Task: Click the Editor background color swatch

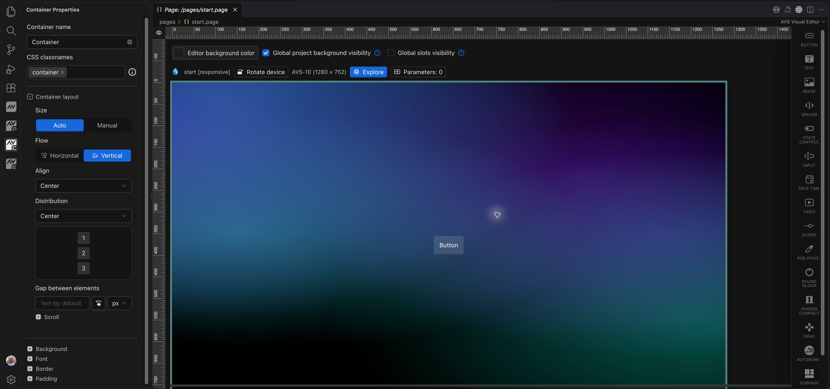Action: (x=179, y=53)
